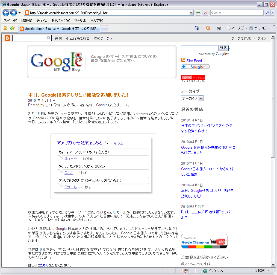Click the magnifier search icon in IE toolbar
Image resolution: width=277 pixels, height=275 pixels.
pos(267,13)
